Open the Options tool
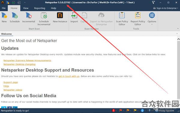Viewport: 180px width, 113px height. [x=152, y=18]
